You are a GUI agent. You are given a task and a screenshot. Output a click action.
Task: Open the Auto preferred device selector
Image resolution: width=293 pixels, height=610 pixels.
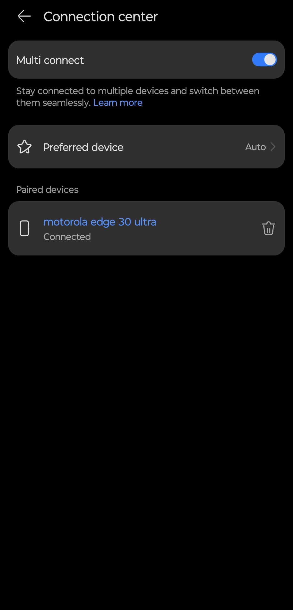[x=255, y=147]
